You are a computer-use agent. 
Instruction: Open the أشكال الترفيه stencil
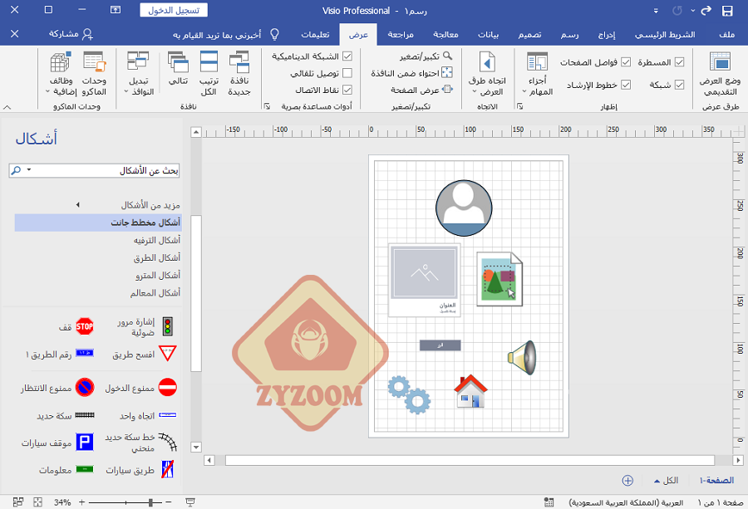click(x=157, y=240)
